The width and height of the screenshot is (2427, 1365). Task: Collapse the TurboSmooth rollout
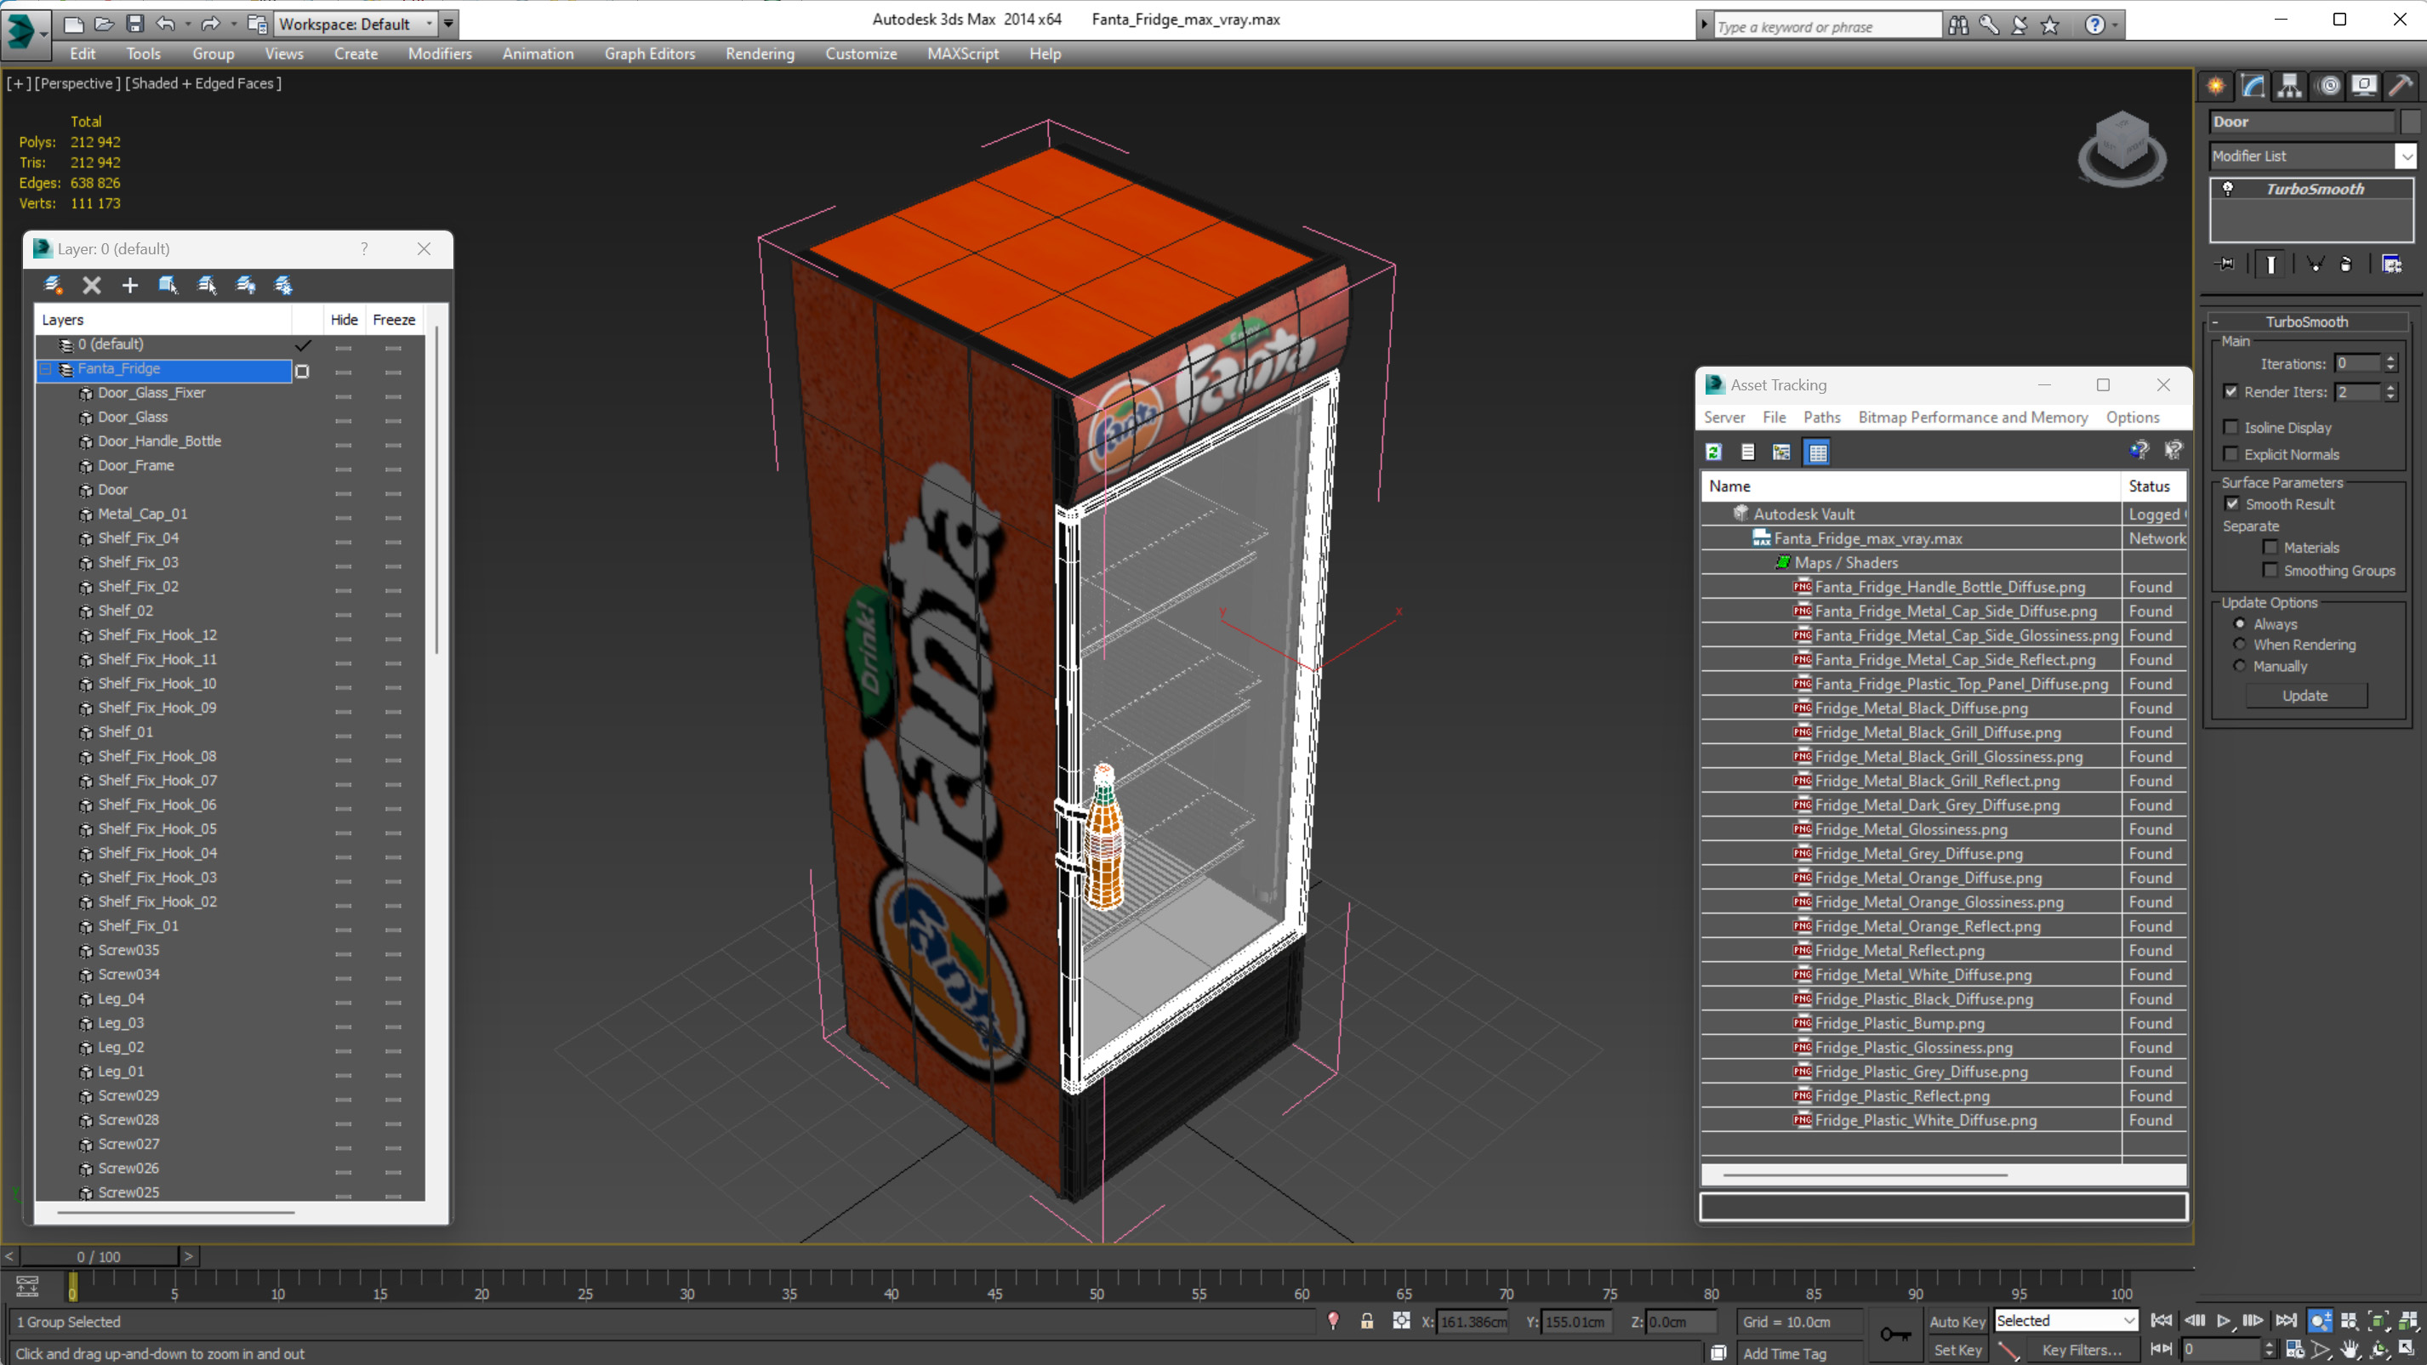(2216, 322)
